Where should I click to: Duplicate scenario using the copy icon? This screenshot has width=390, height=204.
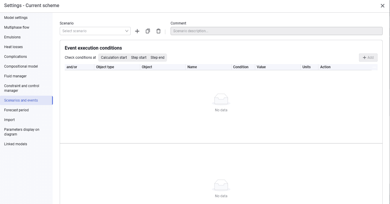coord(148,31)
